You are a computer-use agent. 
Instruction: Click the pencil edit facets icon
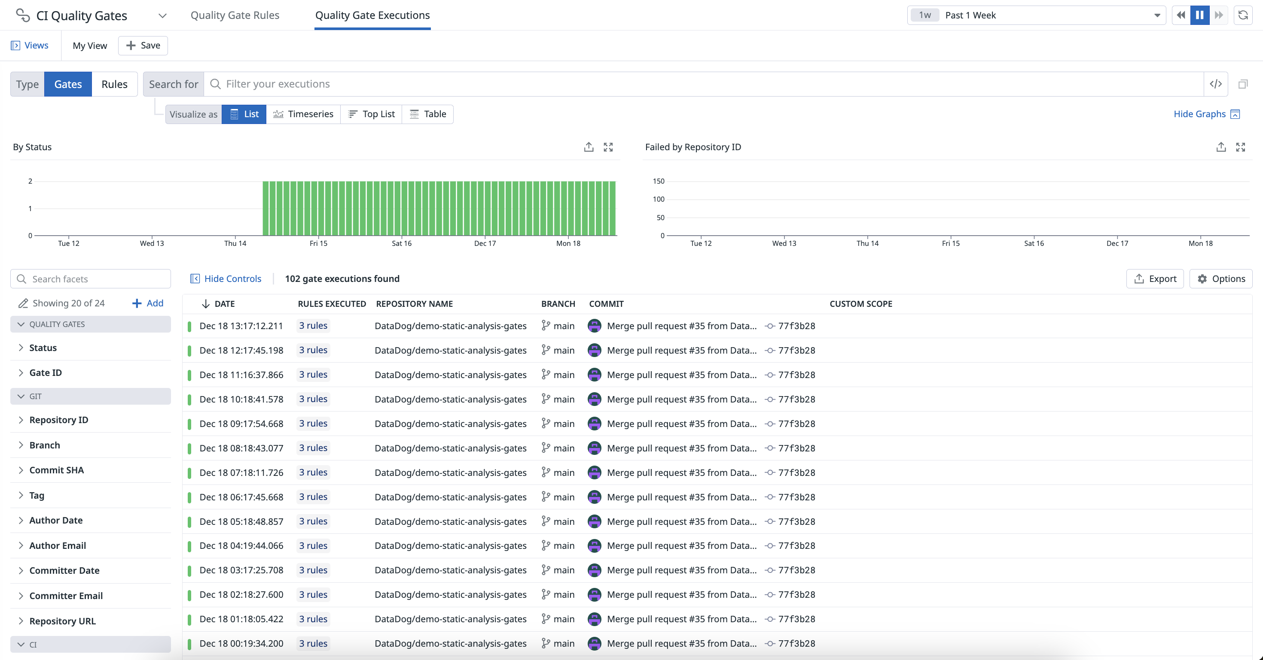(x=22, y=303)
